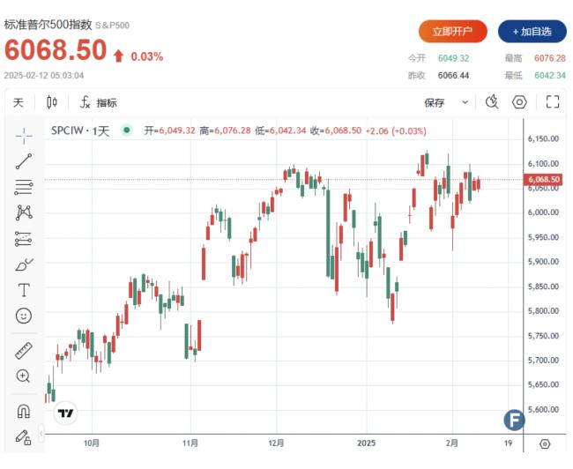Select the trend line drawing tool
Viewport: 573px width, 469px height.
click(x=24, y=161)
